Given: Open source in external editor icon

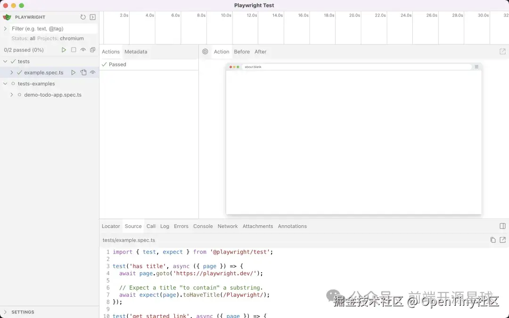Looking at the screenshot, I should (x=501, y=240).
